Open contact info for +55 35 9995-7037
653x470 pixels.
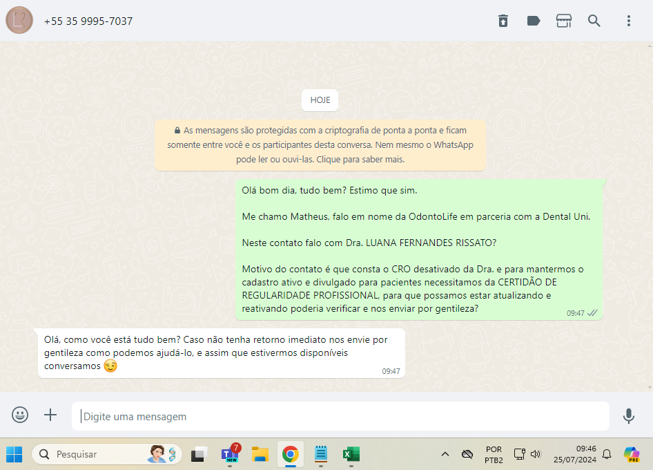[88, 21]
